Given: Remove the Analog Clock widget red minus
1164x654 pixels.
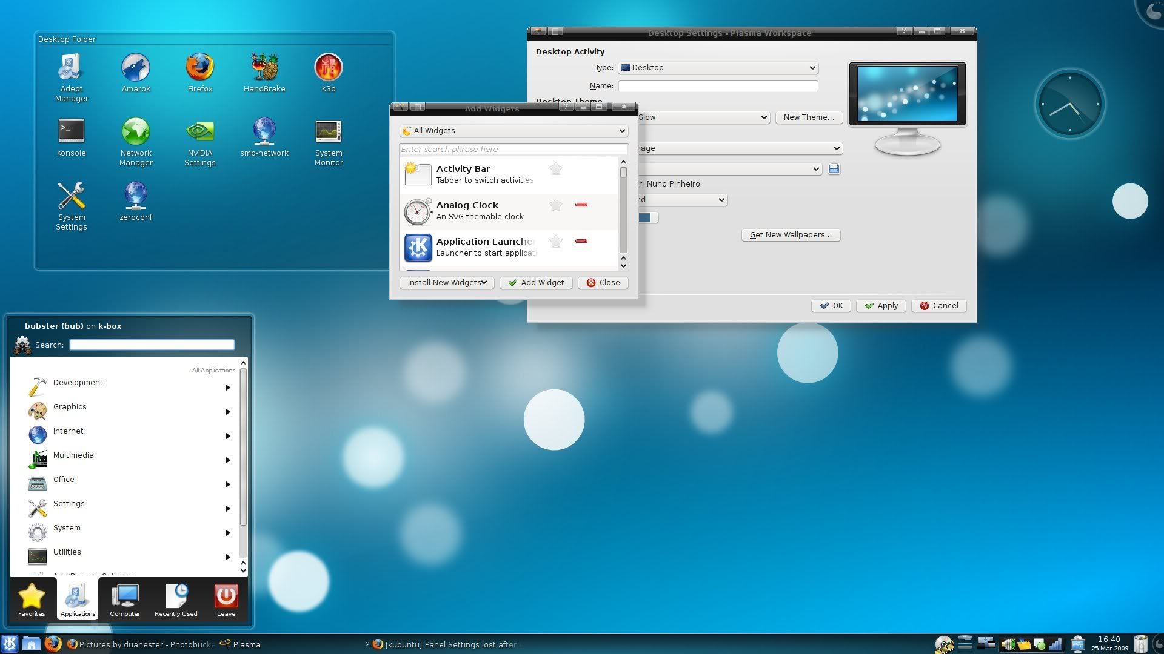Looking at the screenshot, I should 581,205.
